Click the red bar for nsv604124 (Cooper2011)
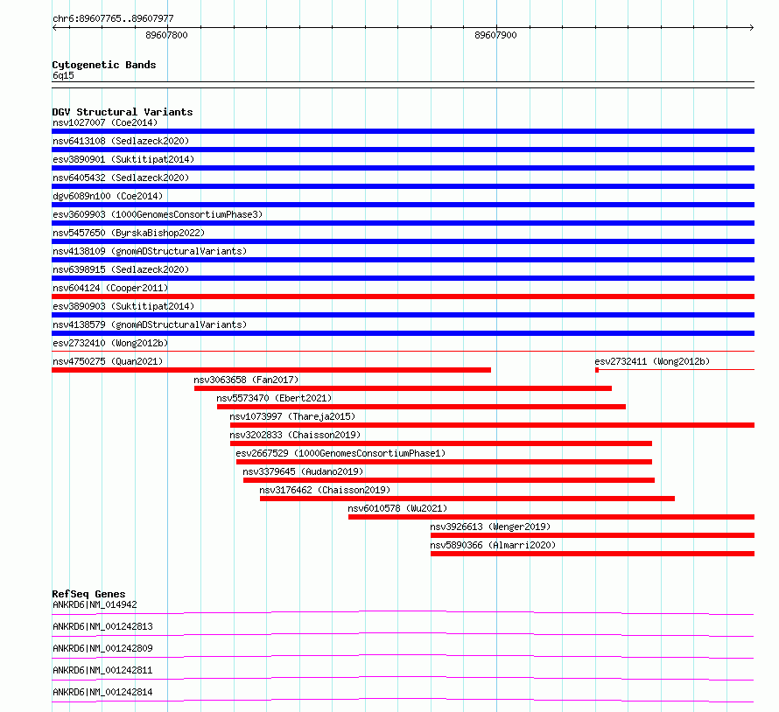Screen dimensions: 779x712 (403, 297)
